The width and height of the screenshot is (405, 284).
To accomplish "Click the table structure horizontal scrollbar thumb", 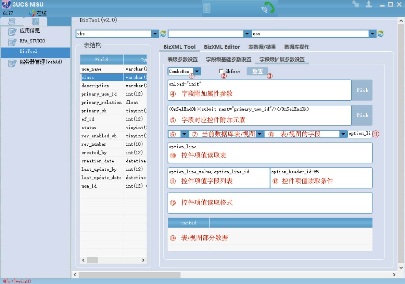I will [92, 260].
